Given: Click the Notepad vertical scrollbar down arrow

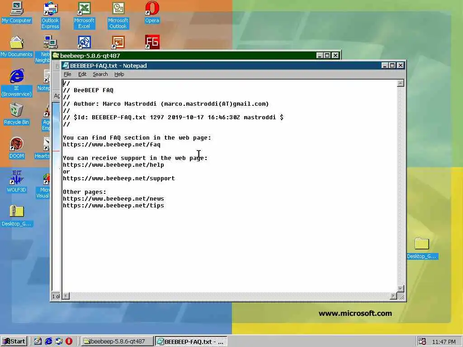Looking at the screenshot, I should (401, 289).
